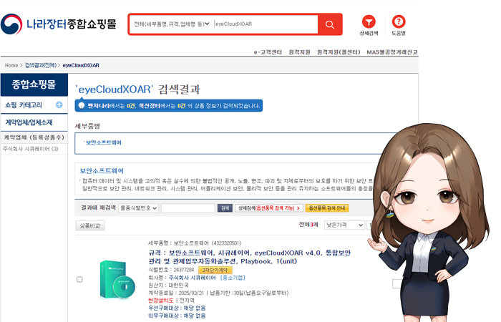Image resolution: width=501 pixels, height=322 pixels.
Task: Click the 전체3개 result count text
Action: click(x=308, y=225)
